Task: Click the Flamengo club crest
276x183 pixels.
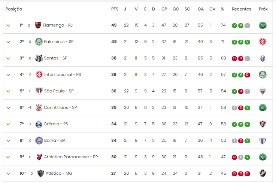Action: coord(38,25)
